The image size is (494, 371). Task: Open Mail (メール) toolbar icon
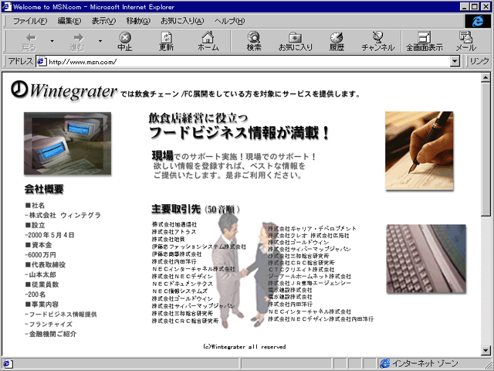465,40
